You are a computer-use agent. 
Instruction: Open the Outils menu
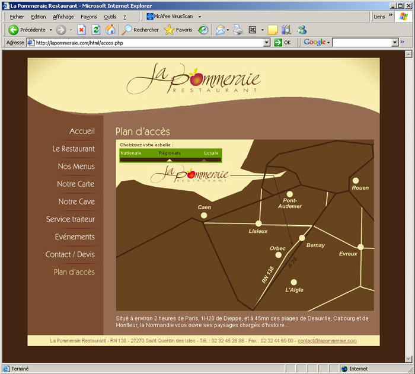click(110, 17)
